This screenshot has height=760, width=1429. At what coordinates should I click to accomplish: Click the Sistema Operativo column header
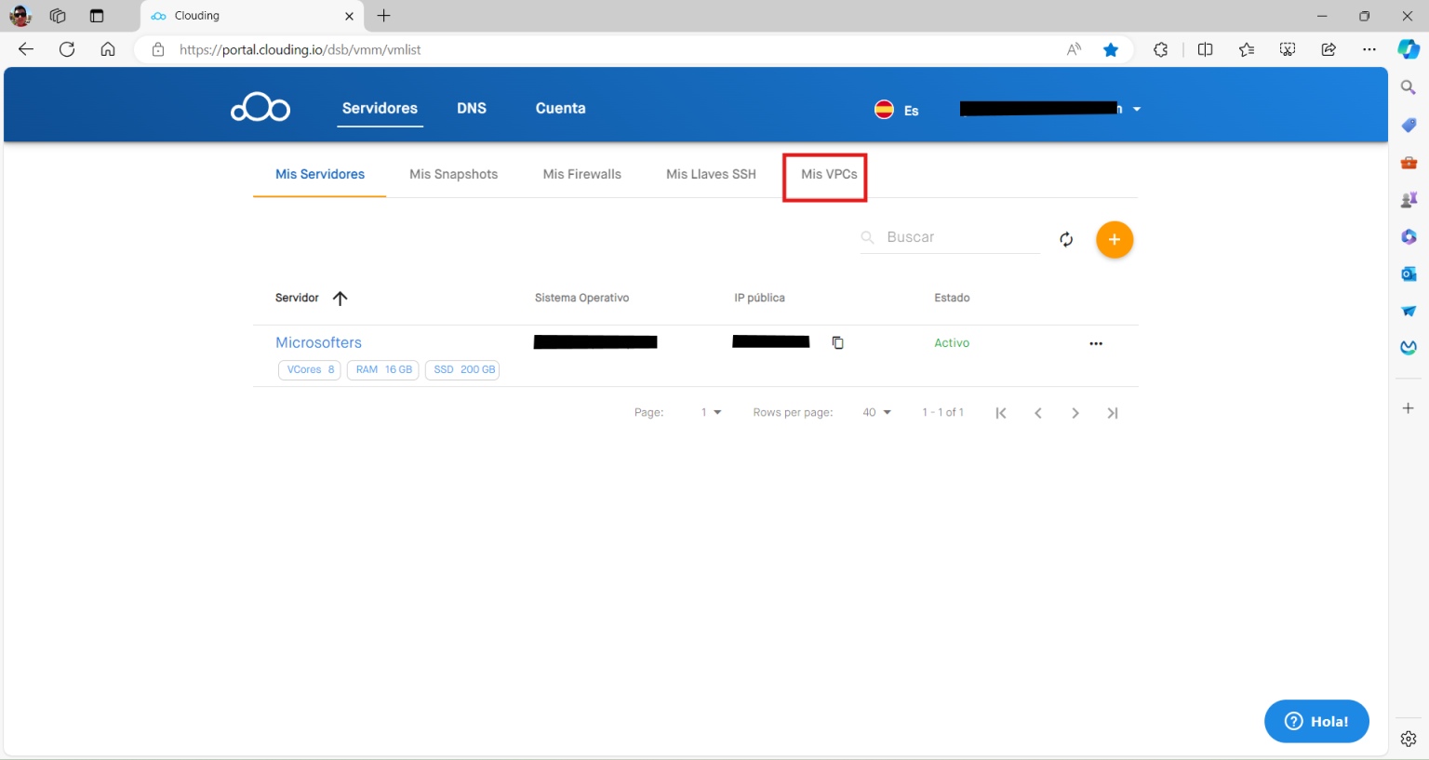(x=581, y=298)
